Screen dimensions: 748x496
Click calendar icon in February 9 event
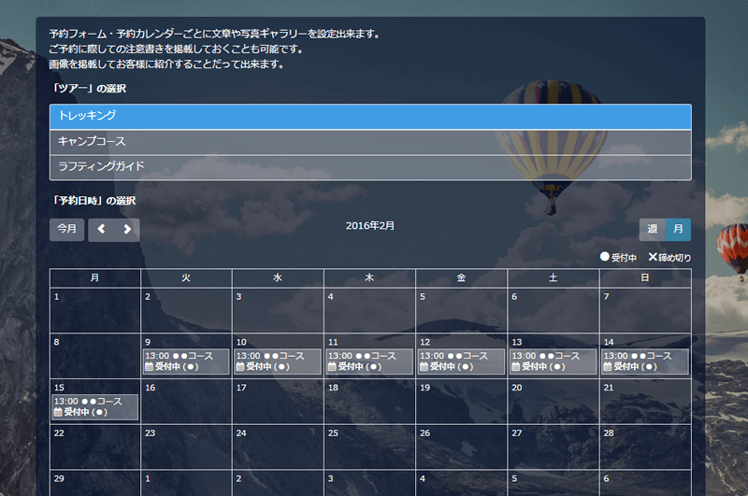tap(148, 367)
